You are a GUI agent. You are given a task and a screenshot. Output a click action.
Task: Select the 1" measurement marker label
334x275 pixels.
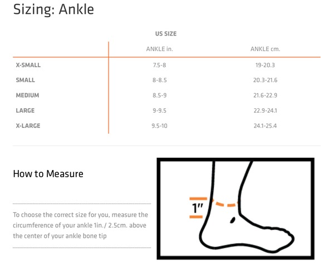[198, 208]
